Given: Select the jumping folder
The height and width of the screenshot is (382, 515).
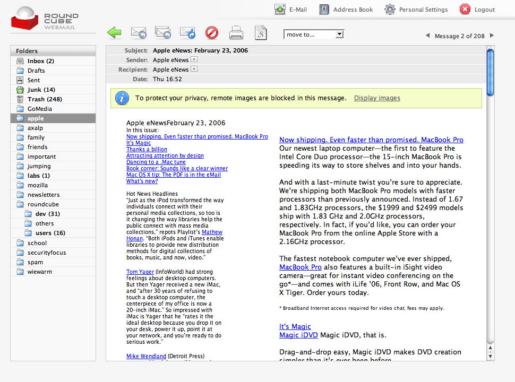Looking at the screenshot, I should tap(53, 166).
